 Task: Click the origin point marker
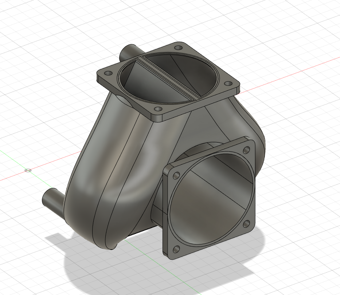point(28,171)
